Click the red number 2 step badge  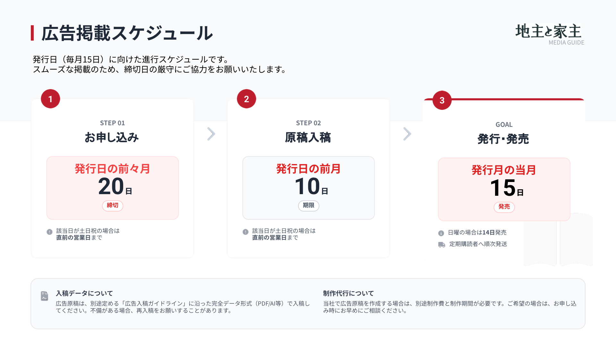(246, 99)
